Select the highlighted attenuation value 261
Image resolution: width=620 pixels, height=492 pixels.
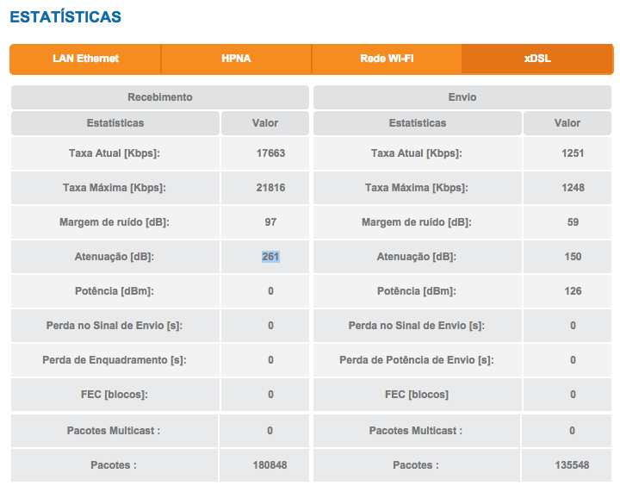pyautogui.click(x=270, y=257)
